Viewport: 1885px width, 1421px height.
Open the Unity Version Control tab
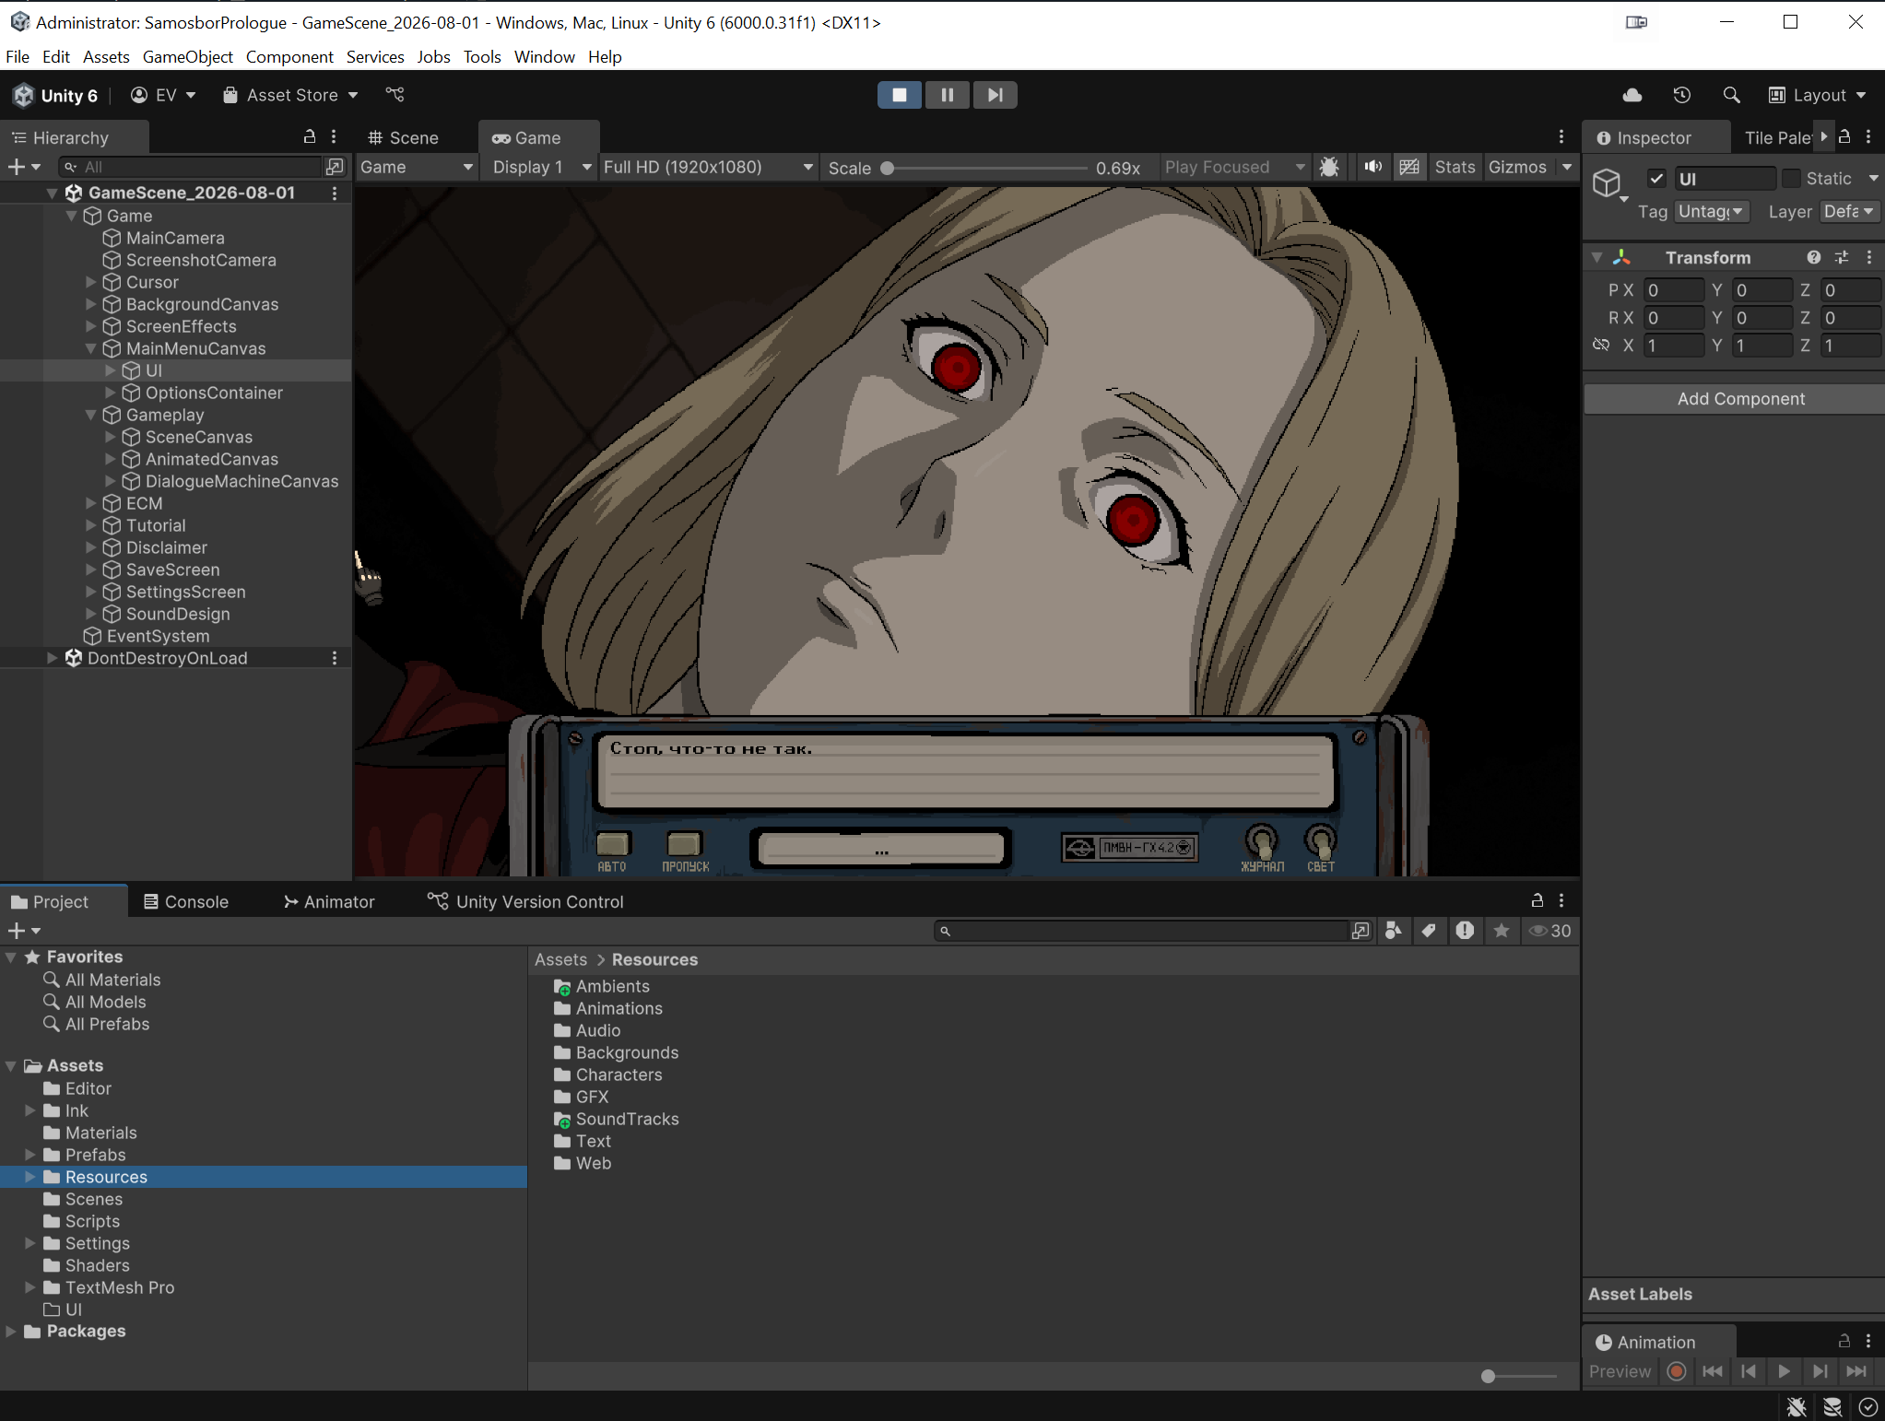[525, 901]
